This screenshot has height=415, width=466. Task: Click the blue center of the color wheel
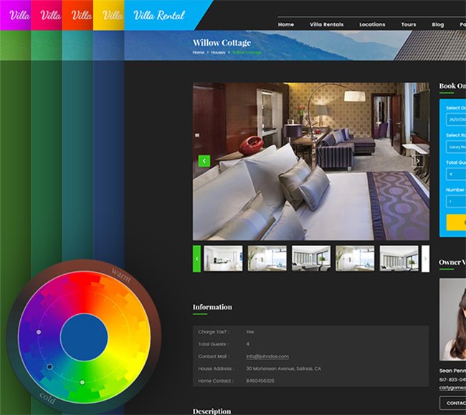click(x=84, y=337)
